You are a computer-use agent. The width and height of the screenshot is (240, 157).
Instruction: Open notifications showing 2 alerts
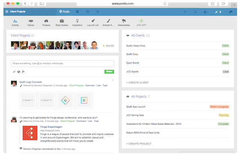[218, 12]
